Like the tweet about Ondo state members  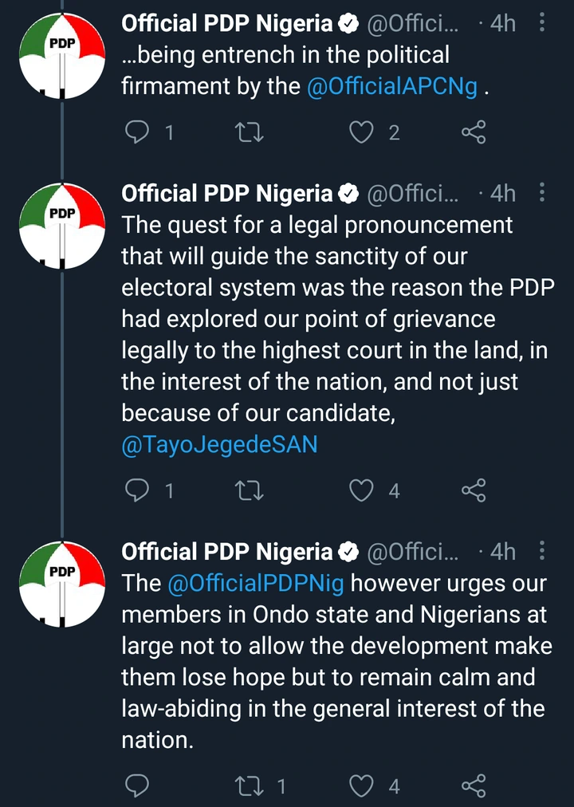[363, 787]
